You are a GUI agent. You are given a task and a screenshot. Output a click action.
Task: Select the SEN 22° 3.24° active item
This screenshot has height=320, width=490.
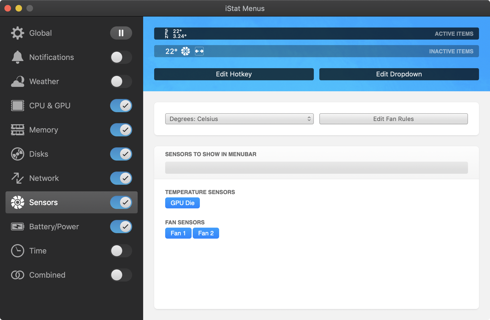pyautogui.click(x=176, y=34)
